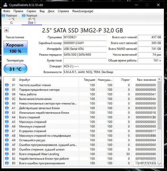The image size is (167, 171).
Task: Click the NAND writes value 741 GB
Action: point(150,49)
